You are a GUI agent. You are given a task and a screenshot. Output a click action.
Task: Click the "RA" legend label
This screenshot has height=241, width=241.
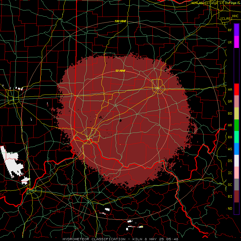(x=230, y=137)
